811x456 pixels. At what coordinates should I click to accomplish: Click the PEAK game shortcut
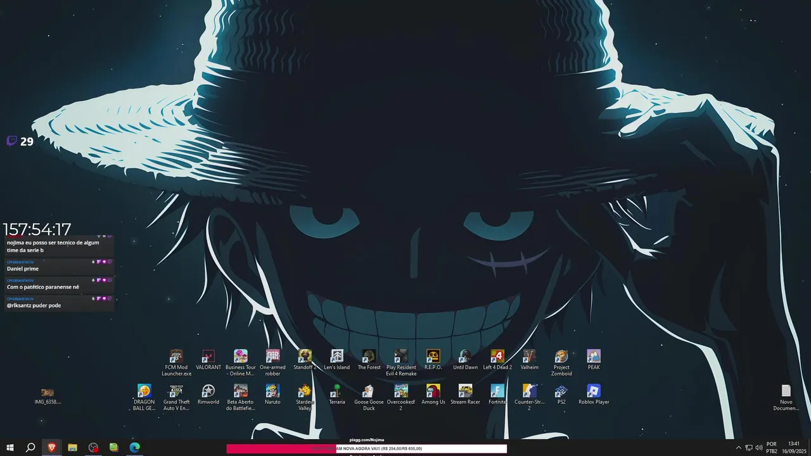pyautogui.click(x=594, y=360)
